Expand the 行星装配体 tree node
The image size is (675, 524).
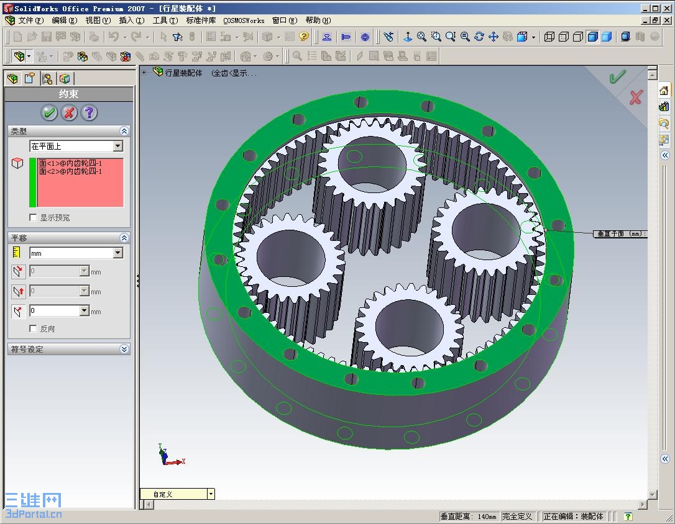pyautogui.click(x=144, y=72)
